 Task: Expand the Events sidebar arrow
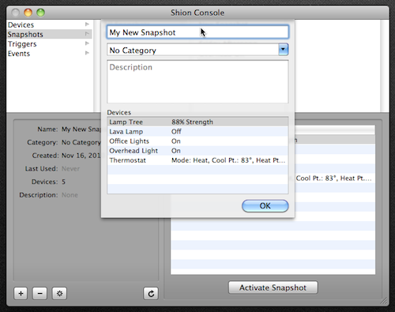coord(87,53)
